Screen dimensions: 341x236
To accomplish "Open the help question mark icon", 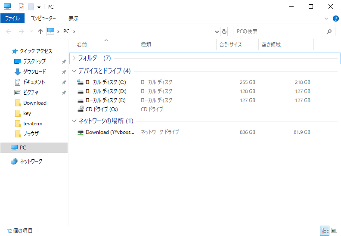I will click(335, 19).
